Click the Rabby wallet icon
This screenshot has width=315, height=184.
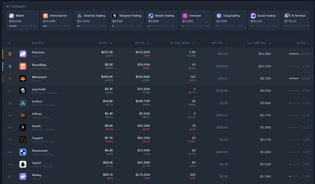[23, 177]
